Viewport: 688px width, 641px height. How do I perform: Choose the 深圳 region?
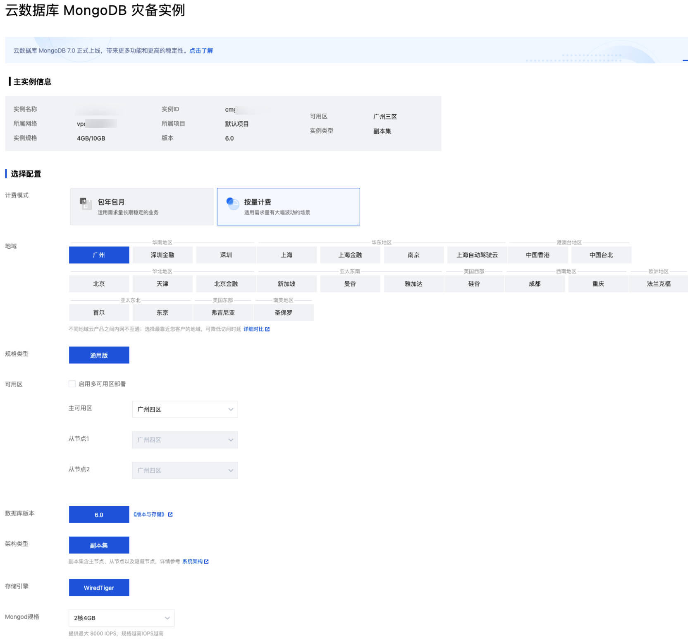click(226, 255)
